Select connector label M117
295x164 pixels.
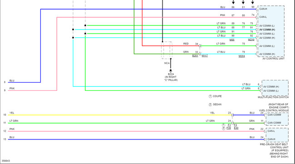click(x=205, y=56)
